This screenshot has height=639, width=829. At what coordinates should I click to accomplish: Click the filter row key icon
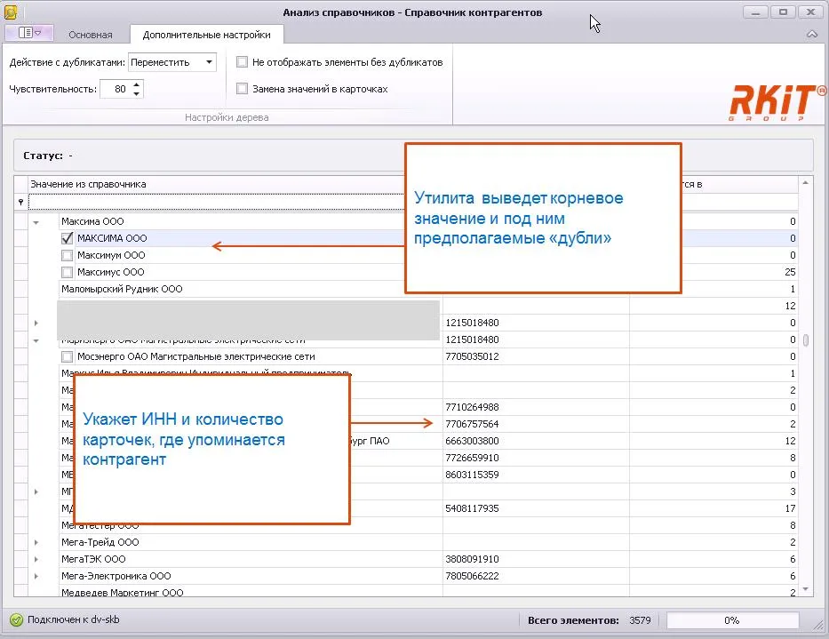point(20,203)
